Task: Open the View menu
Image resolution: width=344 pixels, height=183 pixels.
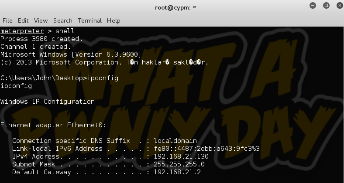Action: tap(41, 20)
